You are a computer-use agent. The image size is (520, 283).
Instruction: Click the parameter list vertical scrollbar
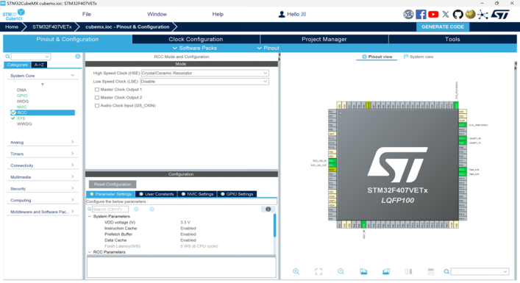coord(274,226)
